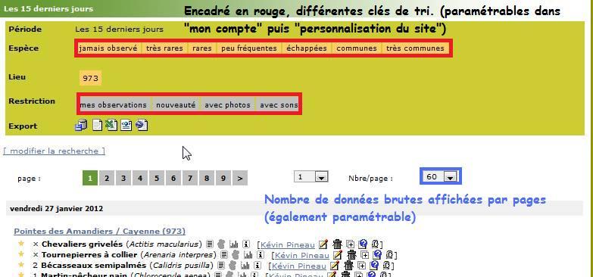Go to results page 9
593x277 pixels.
click(223, 178)
